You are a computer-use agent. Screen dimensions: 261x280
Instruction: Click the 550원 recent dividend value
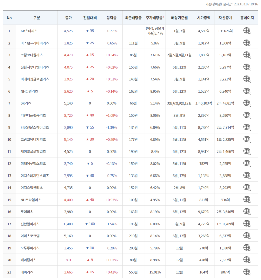point(133,272)
